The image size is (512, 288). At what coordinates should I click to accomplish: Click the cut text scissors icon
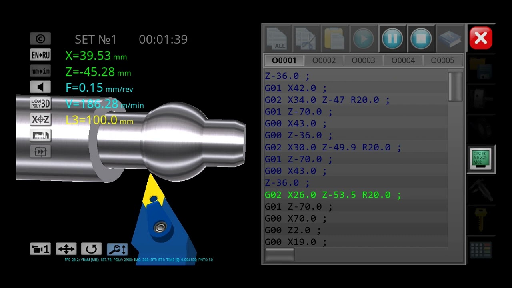[x=306, y=39]
